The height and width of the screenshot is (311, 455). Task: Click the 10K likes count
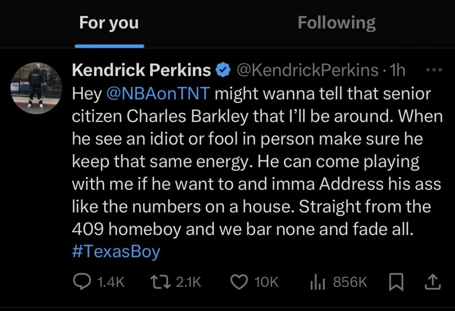point(266,282)
